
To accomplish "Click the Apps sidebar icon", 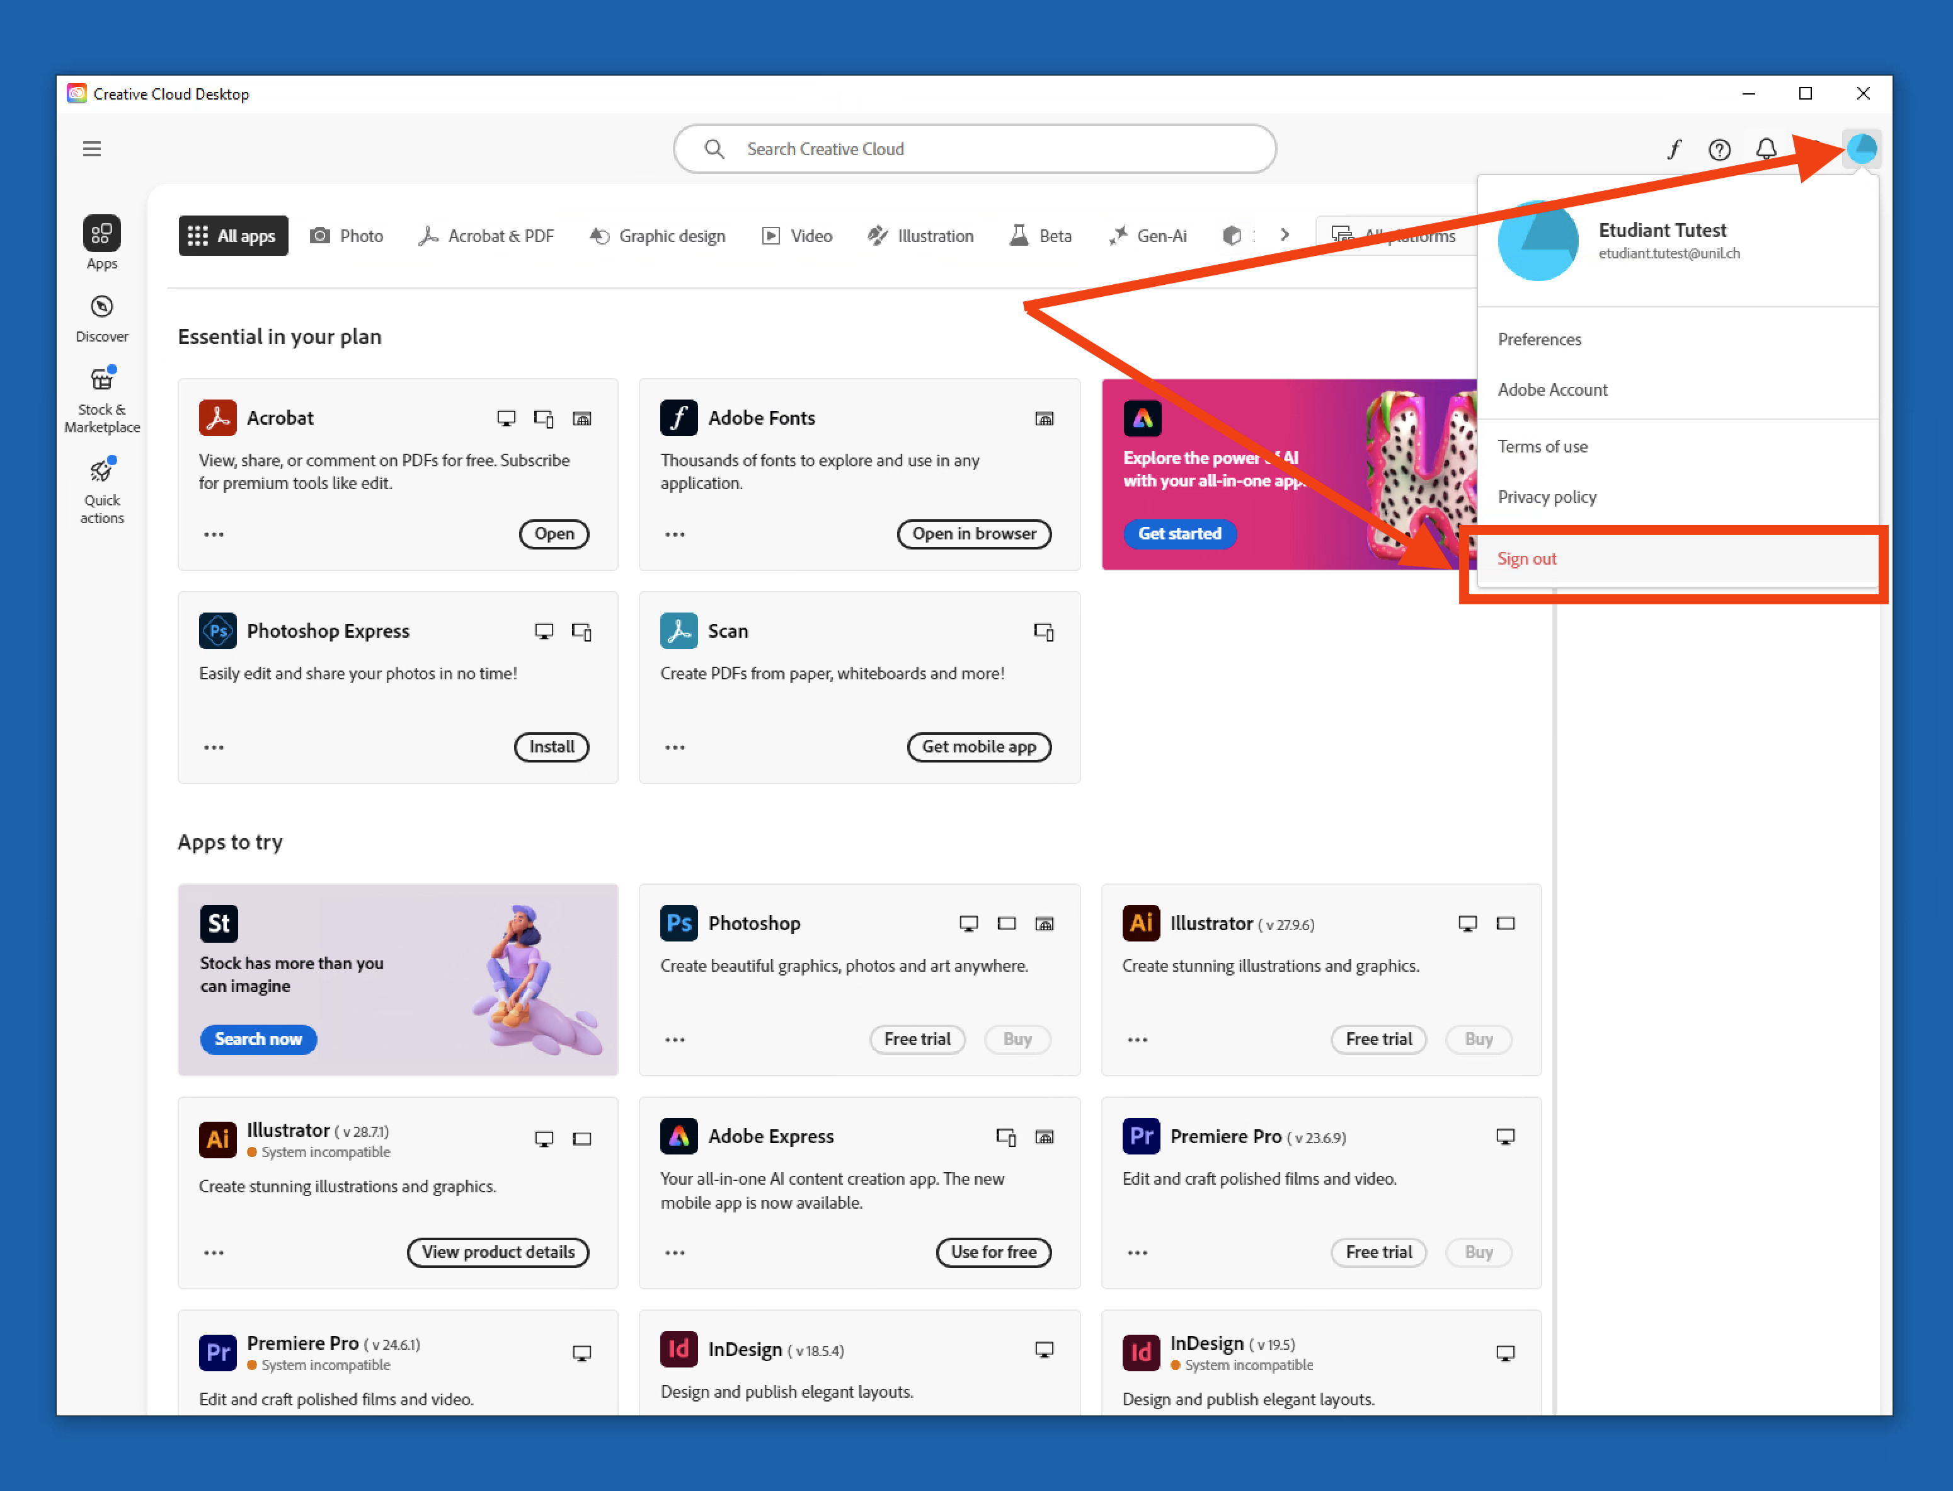I will tap(101, 234).
